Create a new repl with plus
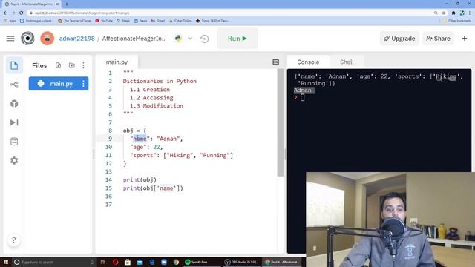Screen dimensions: 475x267 tap(465, 39)
